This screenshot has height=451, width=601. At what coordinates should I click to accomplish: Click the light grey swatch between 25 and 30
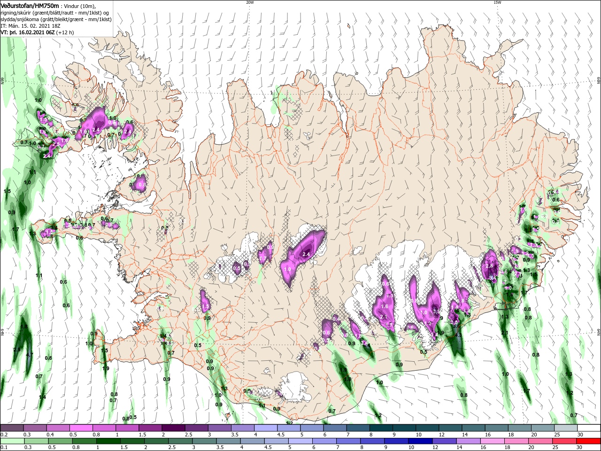tap(566, 428)
